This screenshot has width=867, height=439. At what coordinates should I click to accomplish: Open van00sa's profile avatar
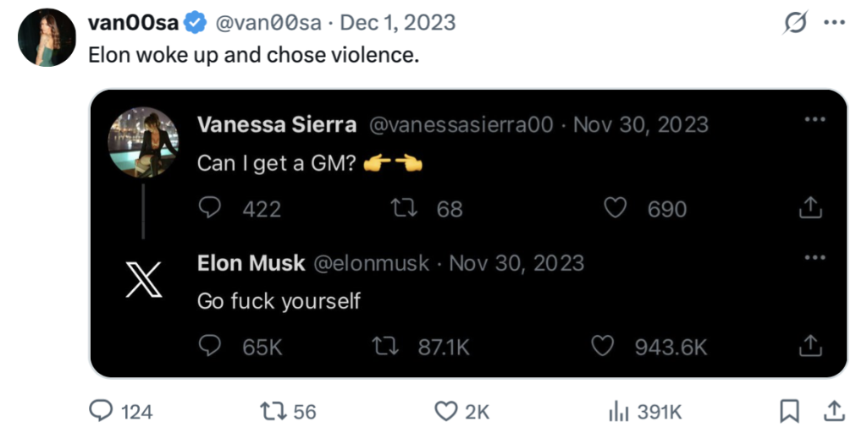coord(47,37)
